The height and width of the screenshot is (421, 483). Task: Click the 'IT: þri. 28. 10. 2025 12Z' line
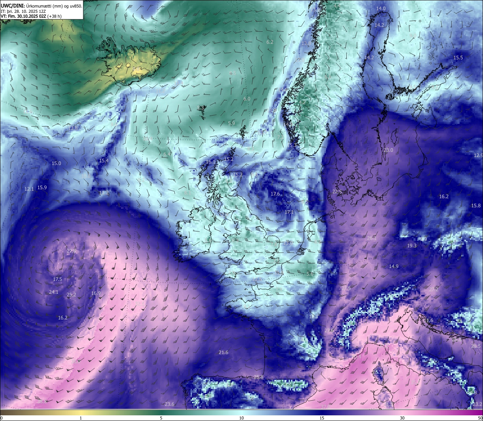(x=23, y=11)
